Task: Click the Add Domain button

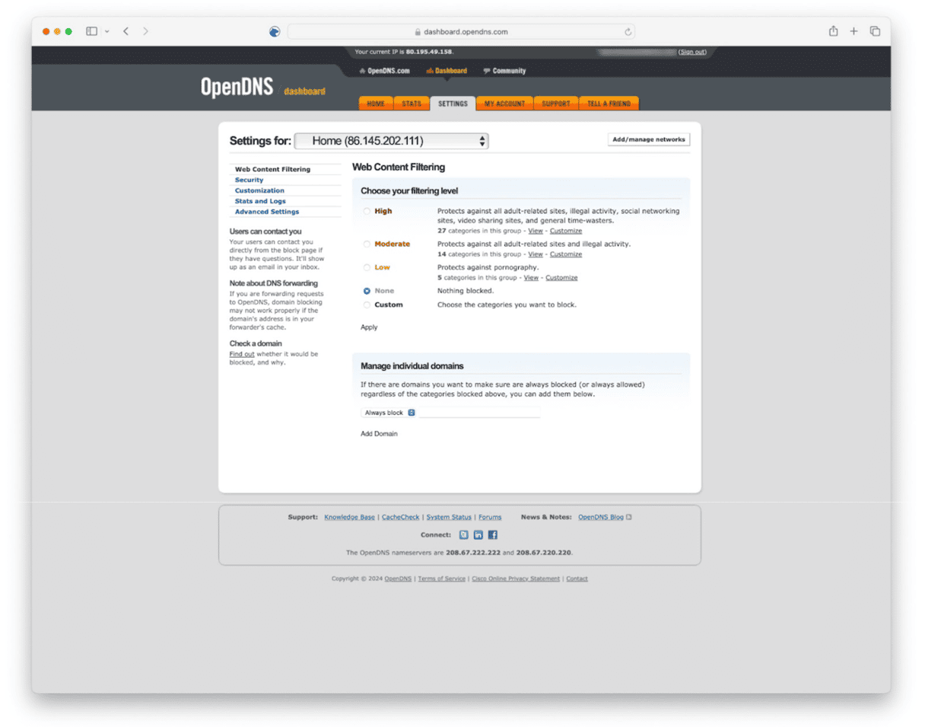Action: (x=379, y=434)
